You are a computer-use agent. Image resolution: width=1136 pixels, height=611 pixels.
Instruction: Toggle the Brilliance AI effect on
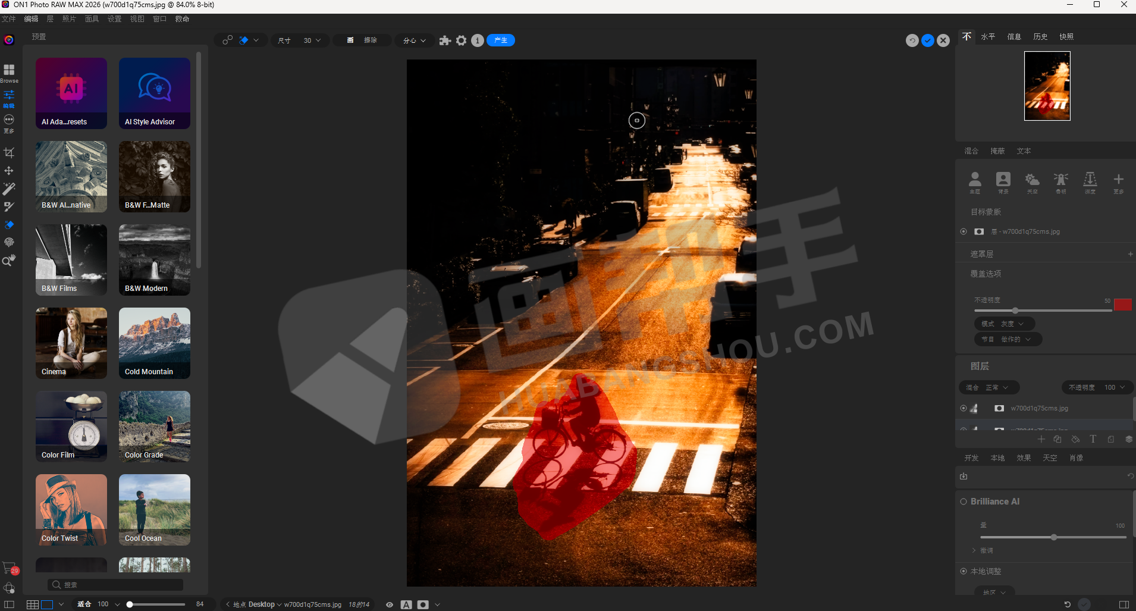(964, 502)
